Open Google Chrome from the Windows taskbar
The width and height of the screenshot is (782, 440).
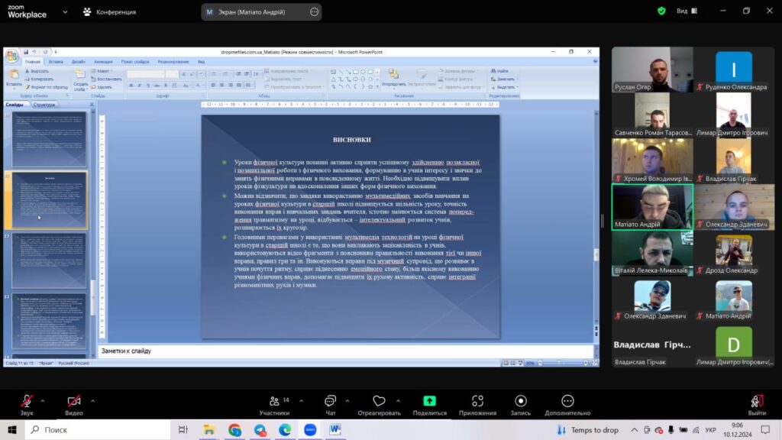(234, 430)
